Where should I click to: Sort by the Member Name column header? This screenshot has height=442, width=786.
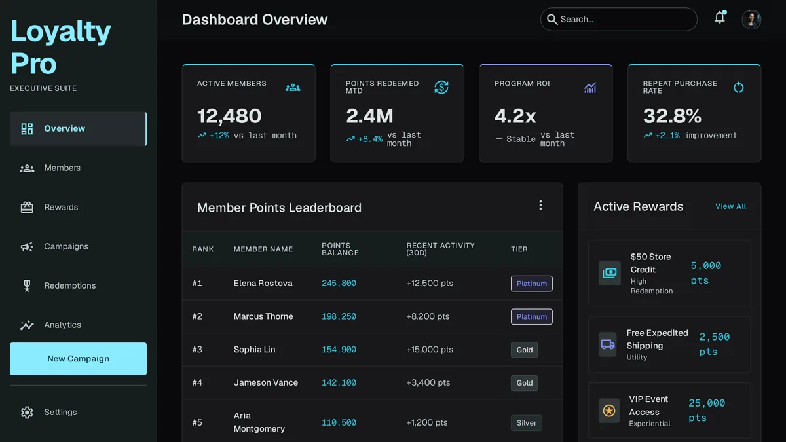coord(263,249)
